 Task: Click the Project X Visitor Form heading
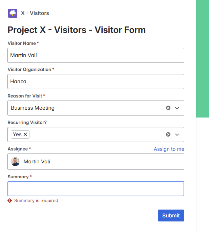point(77,30)
